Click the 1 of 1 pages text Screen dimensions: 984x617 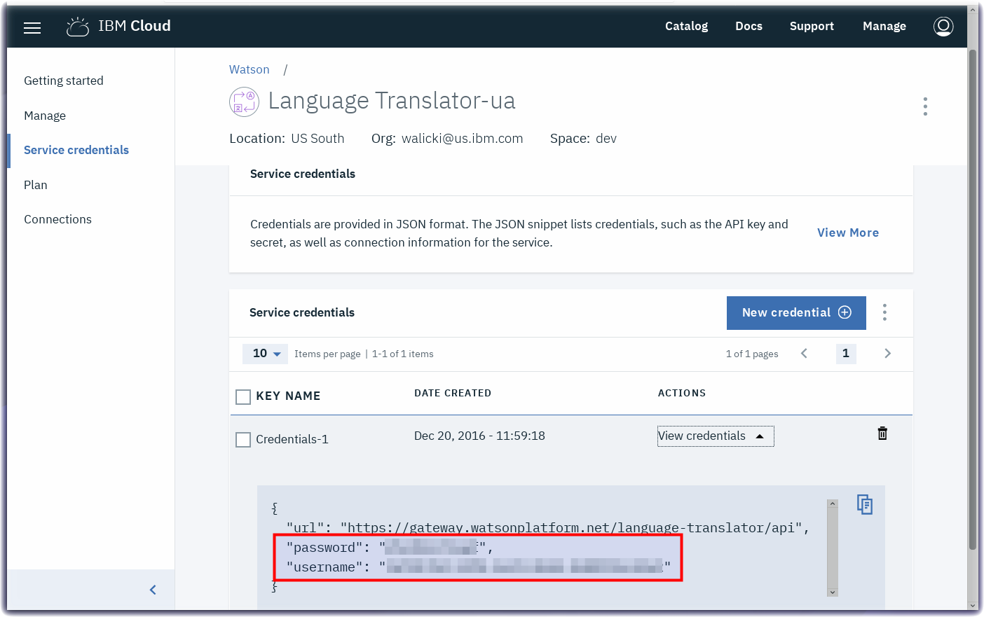point(752,354)
